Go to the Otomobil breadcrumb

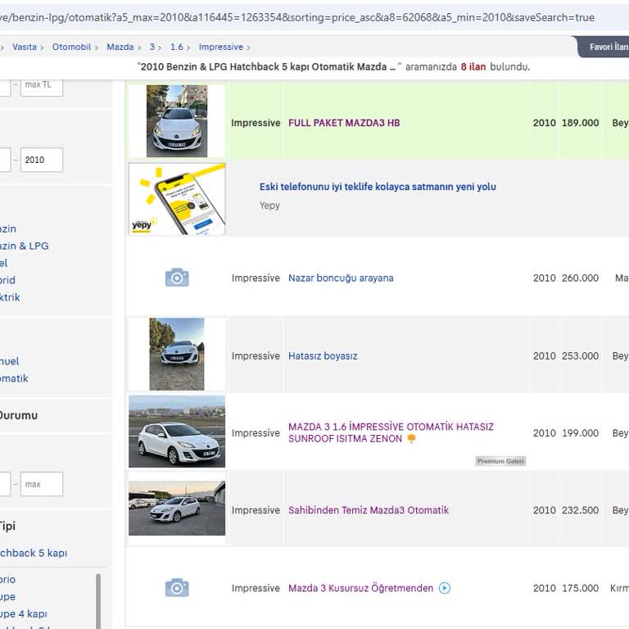[x=71, y=47]
